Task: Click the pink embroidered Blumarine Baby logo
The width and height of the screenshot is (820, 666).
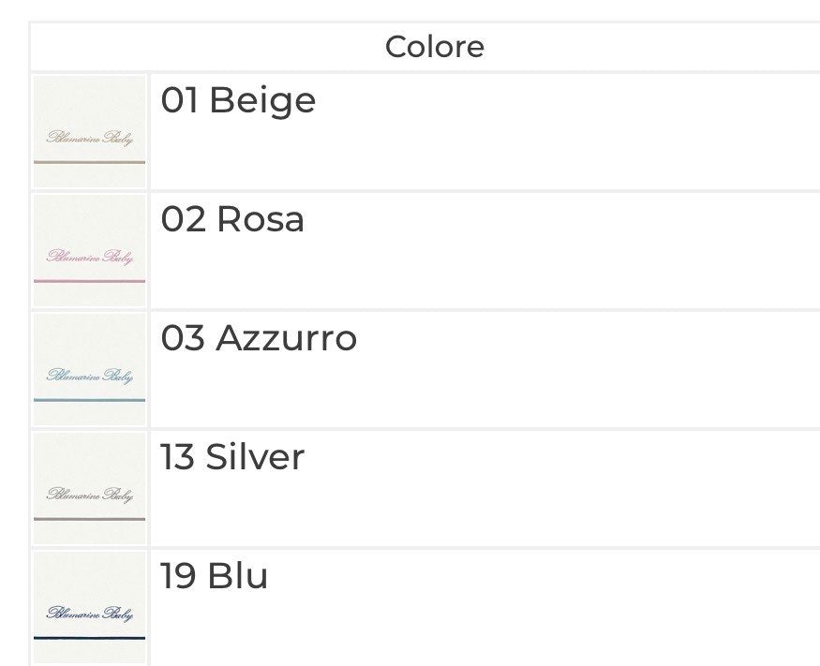Action: click(90, 258)
